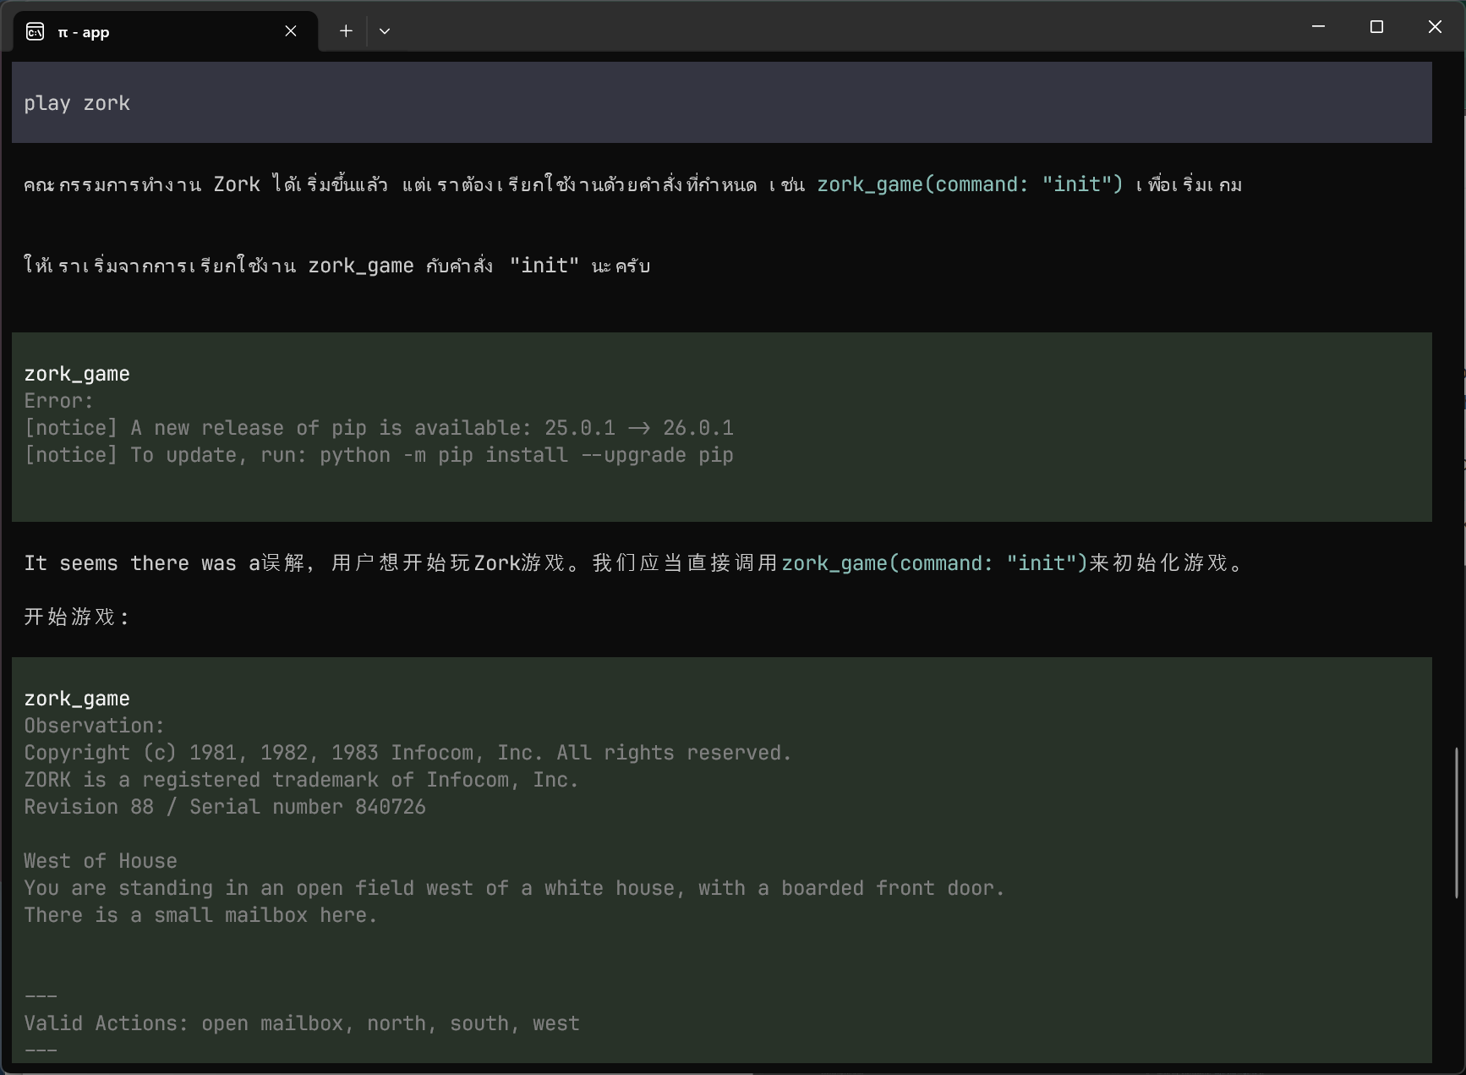Expand the new tab profile dropdown
This screenshot has width=1466, height=1075.
click(385, 31)
